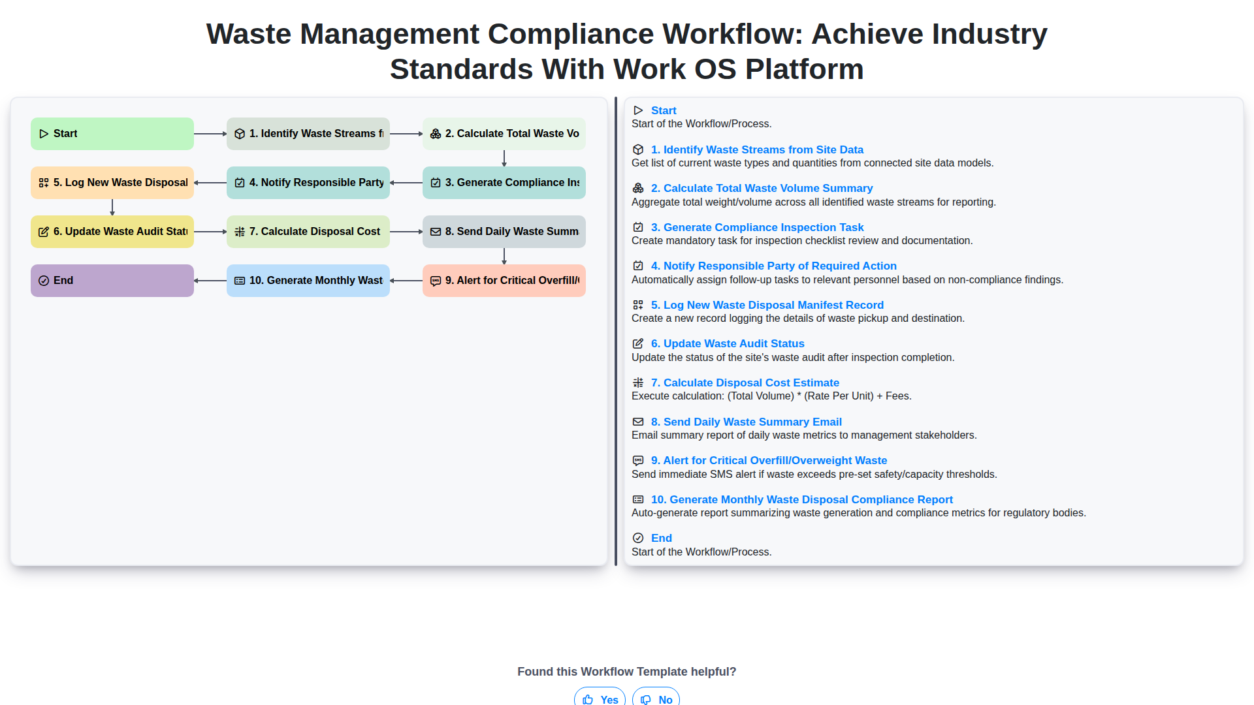Click the report icon next to Generate Monthly Waste heading
The width and height of the screenshot is (1254, 705).
point(239,281)
